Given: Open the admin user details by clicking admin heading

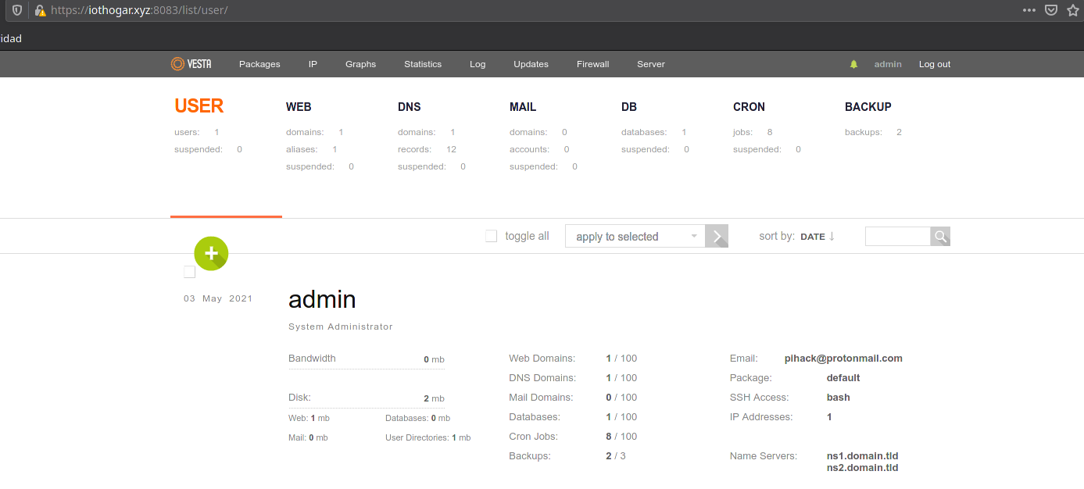Looking at the screenshot, I should pos(322,299).
